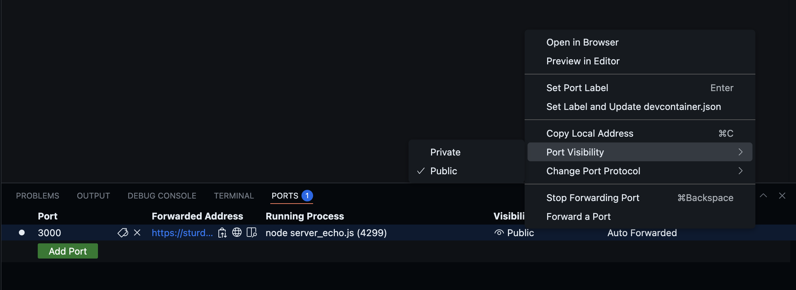Screen dimensions: 796x290
Task: Open the Port Visibility submenu arrow
Action: pos(740,152)
